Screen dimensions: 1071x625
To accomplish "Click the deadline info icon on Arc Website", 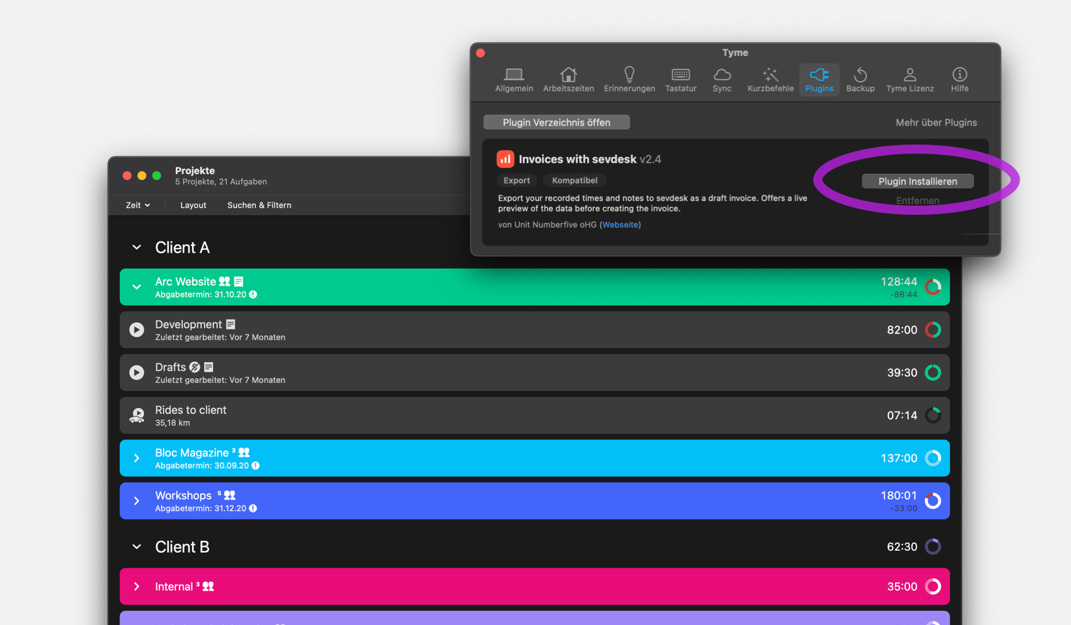I will click(x=253, y=294).
